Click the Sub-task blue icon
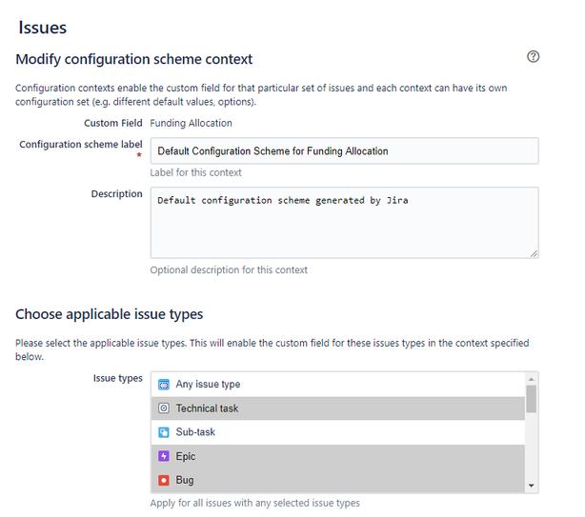 (164, 432)
